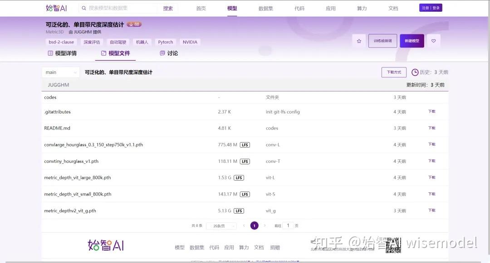
Task: Click the LFS badge on metric_depthv2_vit_g.pth
Action: tap(239, 210)
